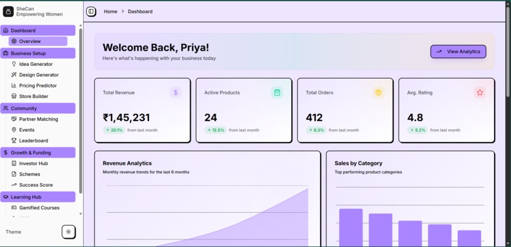511x247 pixels.
Task: Click the Overview target icon
Action: tap(14, 41)
